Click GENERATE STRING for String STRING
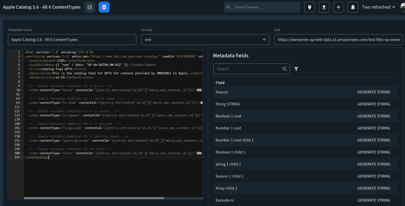Image resolution: width=405 pixels, height=206 pixels. pos(374,104)
